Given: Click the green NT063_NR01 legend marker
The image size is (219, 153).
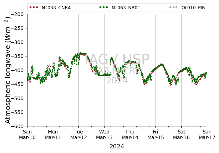Looking at the screenshot, I should tap(104, 7).
